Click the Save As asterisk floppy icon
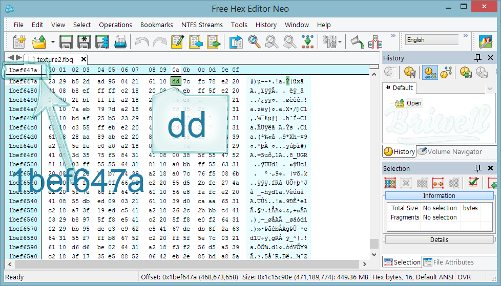This screenshot has height=286, width=501. pyautogui.click(x=84, y=42)
